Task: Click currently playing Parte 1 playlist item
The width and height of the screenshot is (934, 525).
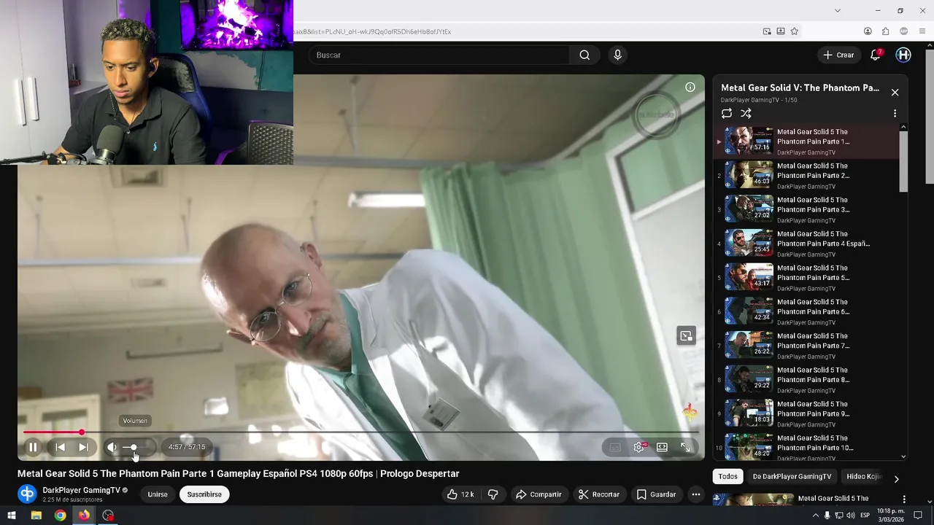Action: [x=806, y=141]
